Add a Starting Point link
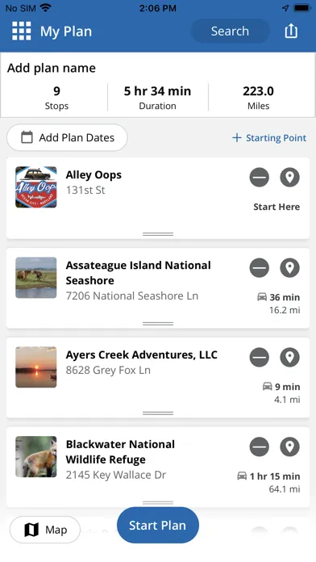 click(x=269, y=138)
